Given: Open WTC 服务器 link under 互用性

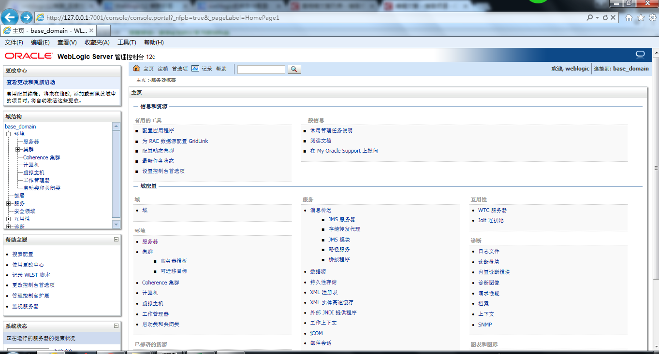Looking at the screenshot, I should pyautogui.click(x=492, y=211).
